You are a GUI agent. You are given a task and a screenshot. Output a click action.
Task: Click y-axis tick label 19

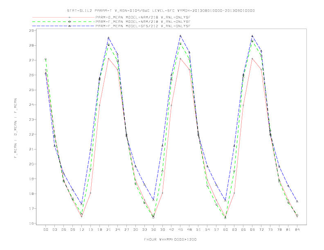32,179
